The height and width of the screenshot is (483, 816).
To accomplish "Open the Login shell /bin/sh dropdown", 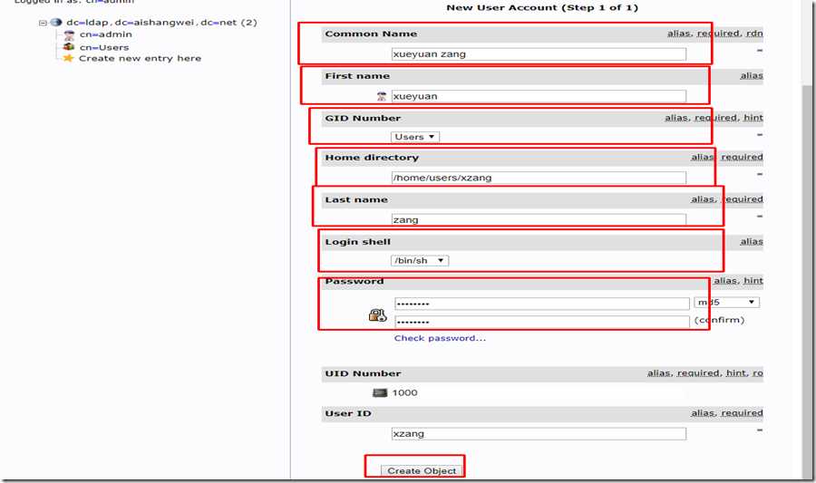I will coord(420,260).
